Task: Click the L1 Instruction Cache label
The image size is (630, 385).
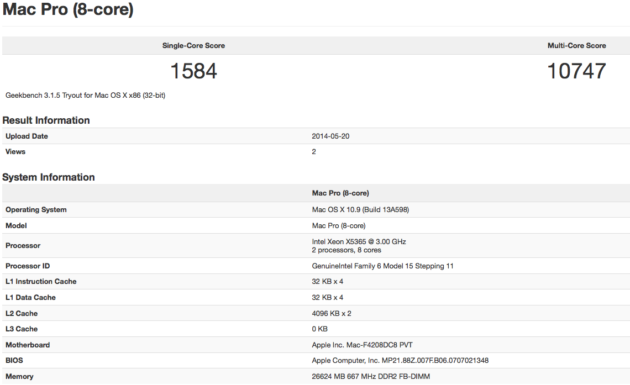Action: point(41,281)
